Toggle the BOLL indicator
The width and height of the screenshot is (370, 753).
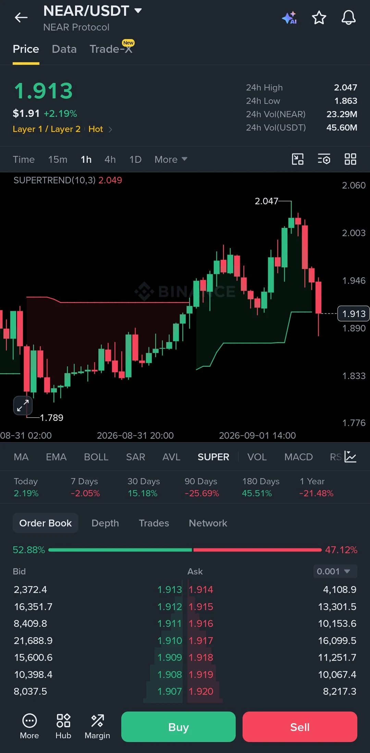[x=96, y=457]
